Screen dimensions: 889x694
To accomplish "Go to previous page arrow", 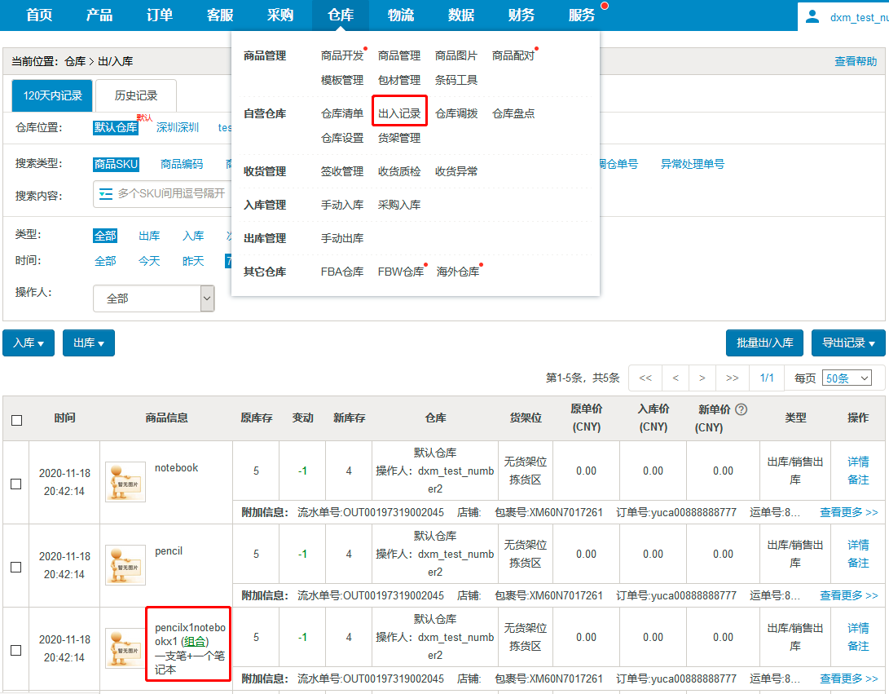I will click(676, 378).
